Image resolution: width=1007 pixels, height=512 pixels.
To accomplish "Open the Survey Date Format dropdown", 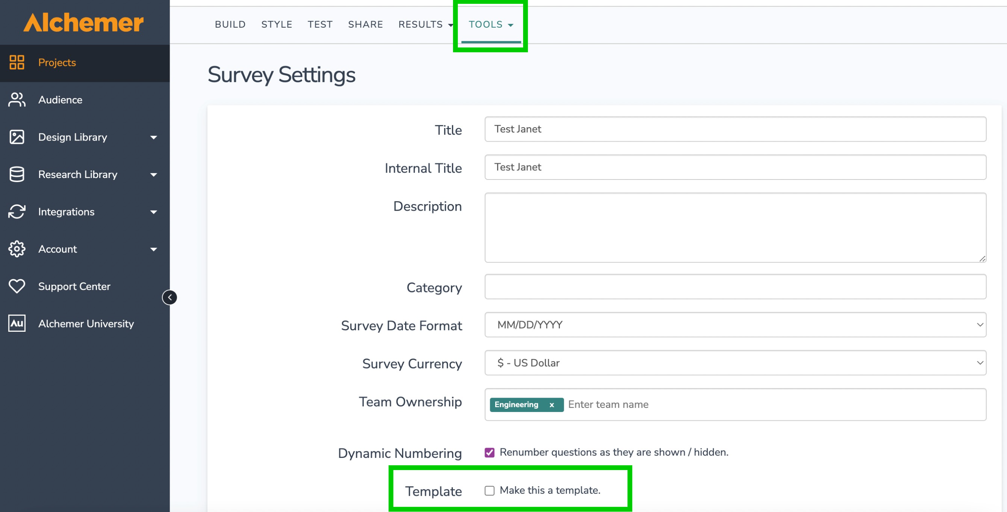I will pos(980,324).
